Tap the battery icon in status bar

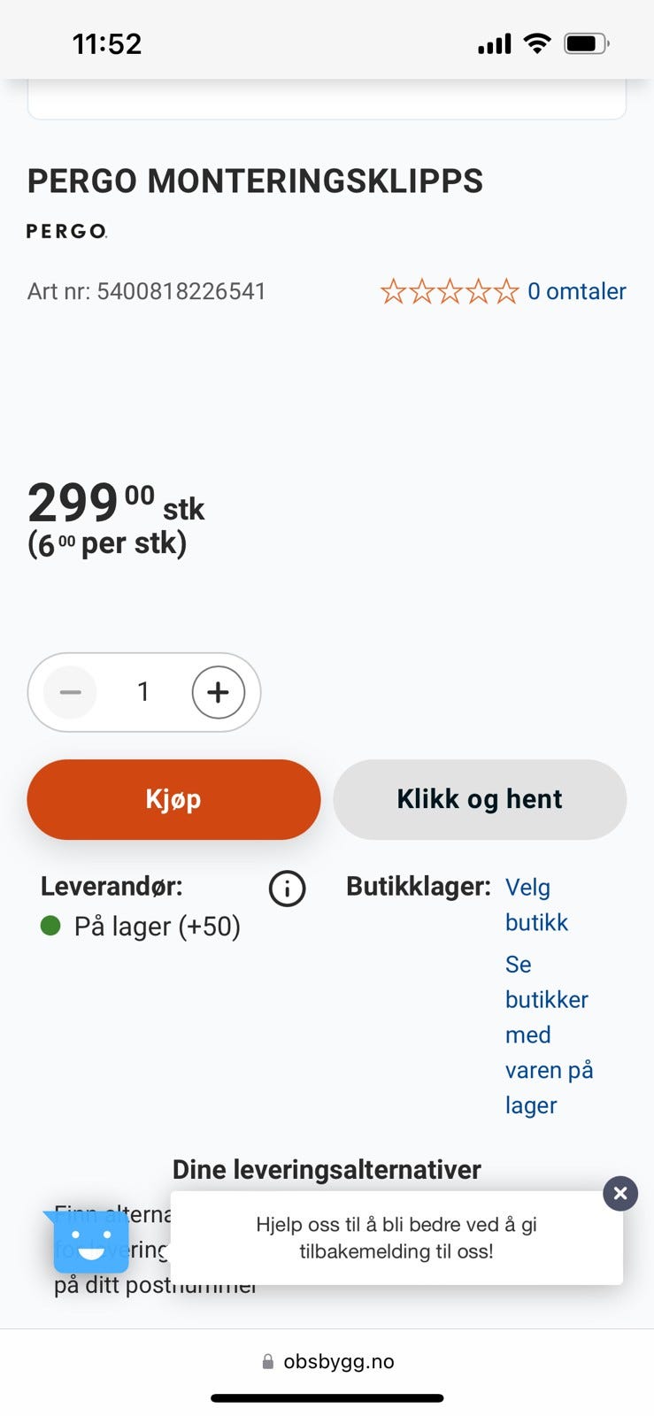pos(588,42)
